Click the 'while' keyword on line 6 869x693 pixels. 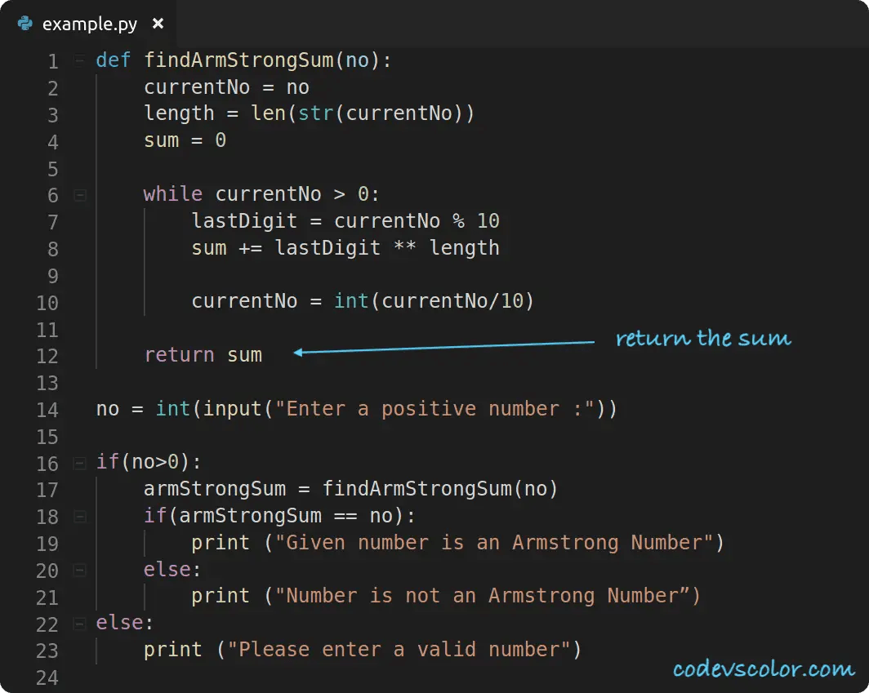(x=173, y=194)
